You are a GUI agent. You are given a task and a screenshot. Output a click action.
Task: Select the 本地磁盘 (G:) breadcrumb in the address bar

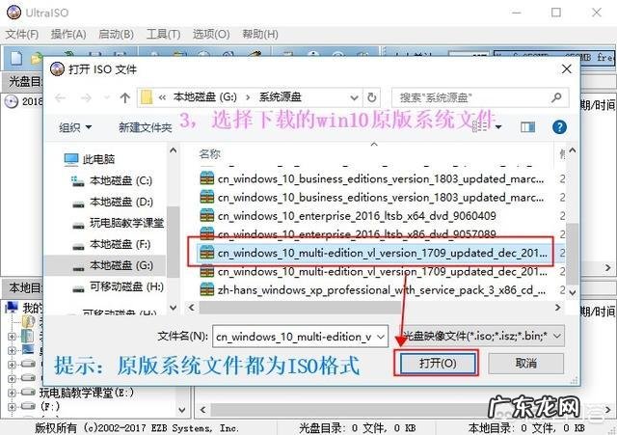tap(205, 96)
